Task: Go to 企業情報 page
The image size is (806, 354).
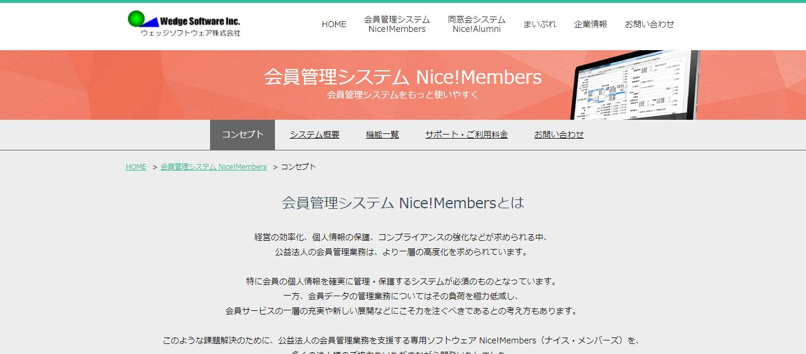Action: (x=591, y=24)
